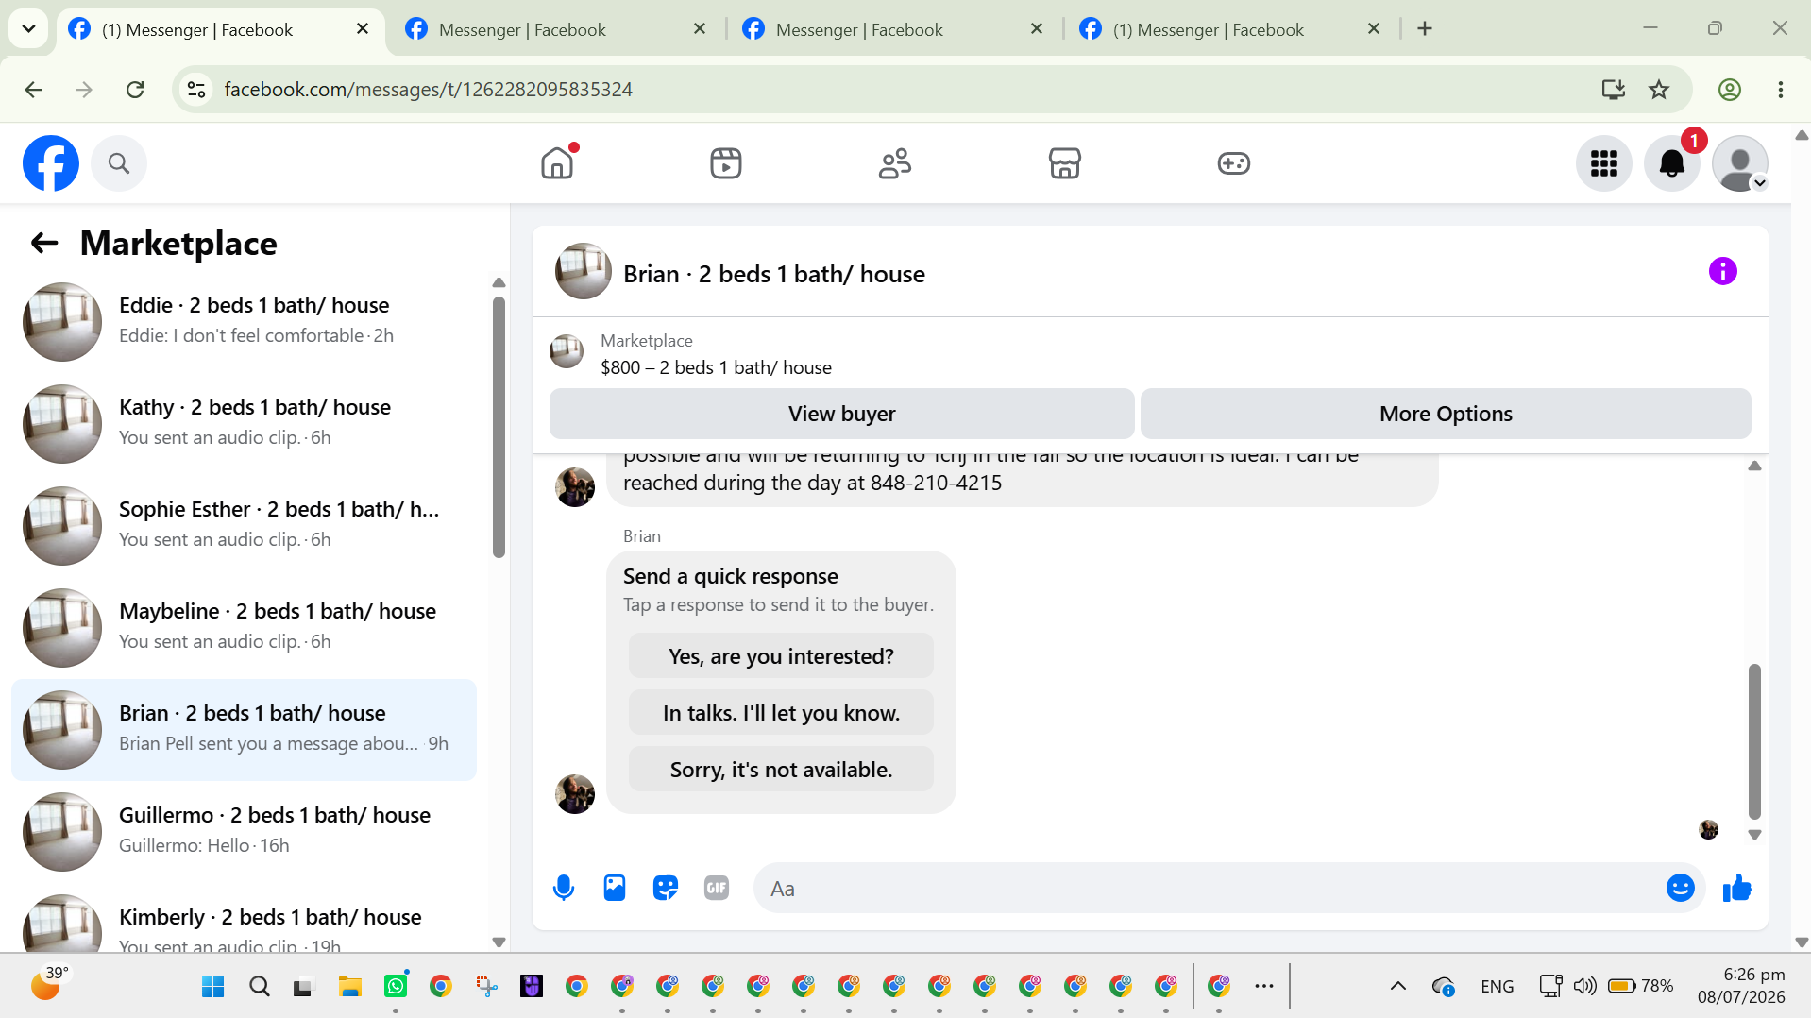The height and width of the screenshot is (1018, 1811).
Task: Send quick reply "Yes, are you interested?"
Action: point(781,656)
